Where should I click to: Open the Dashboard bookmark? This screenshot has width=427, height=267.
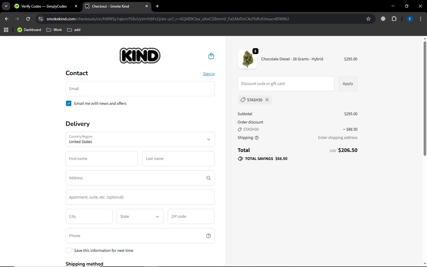[x=29, y=30]
